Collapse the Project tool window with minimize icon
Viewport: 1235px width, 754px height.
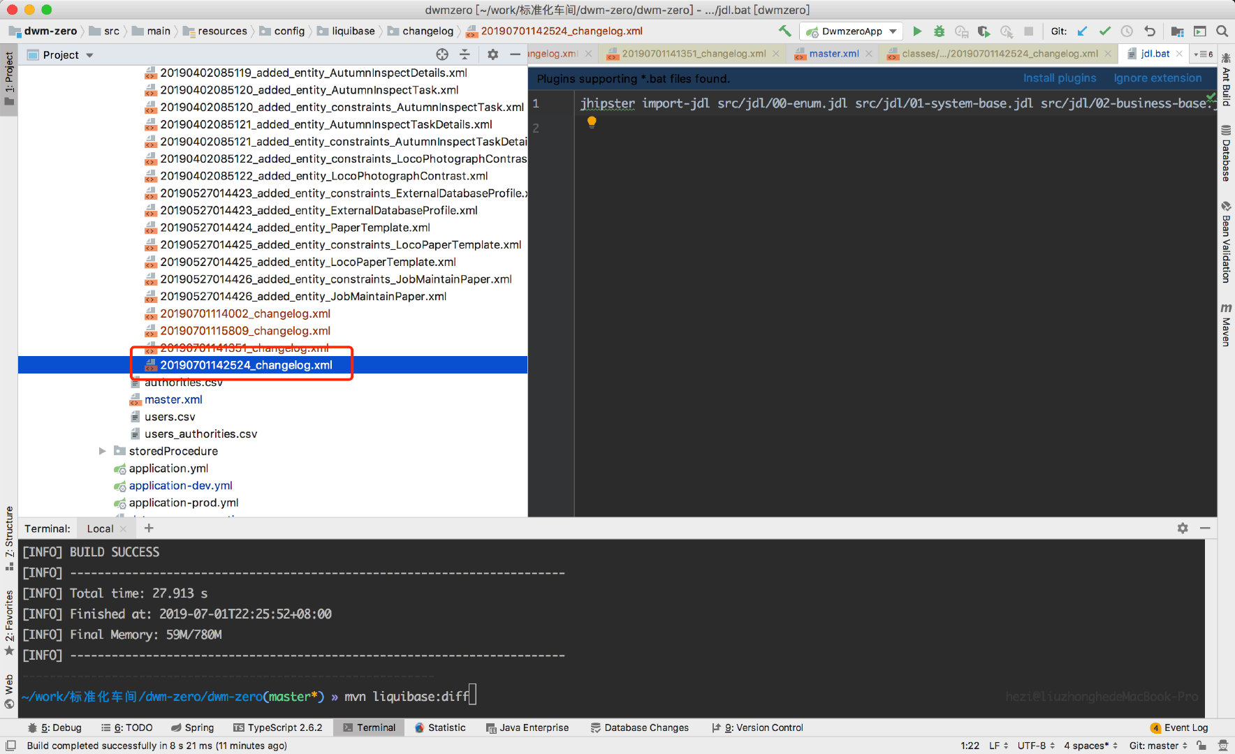[x=515, y=54]
